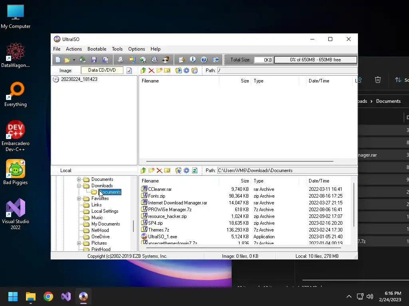Expand the Pictures tree node

[x=79, y=243]
